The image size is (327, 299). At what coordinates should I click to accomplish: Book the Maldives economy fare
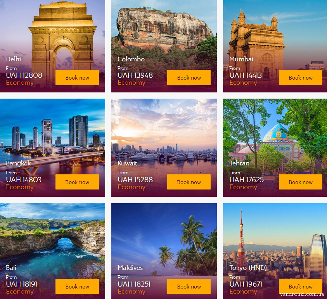pyautogui.click(x=189, y=286)
